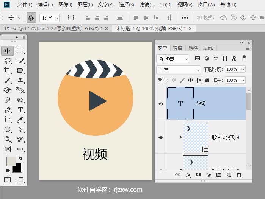265x199 pixels.
Task: Add layer style via fx icon
Action: click(188, 175)
